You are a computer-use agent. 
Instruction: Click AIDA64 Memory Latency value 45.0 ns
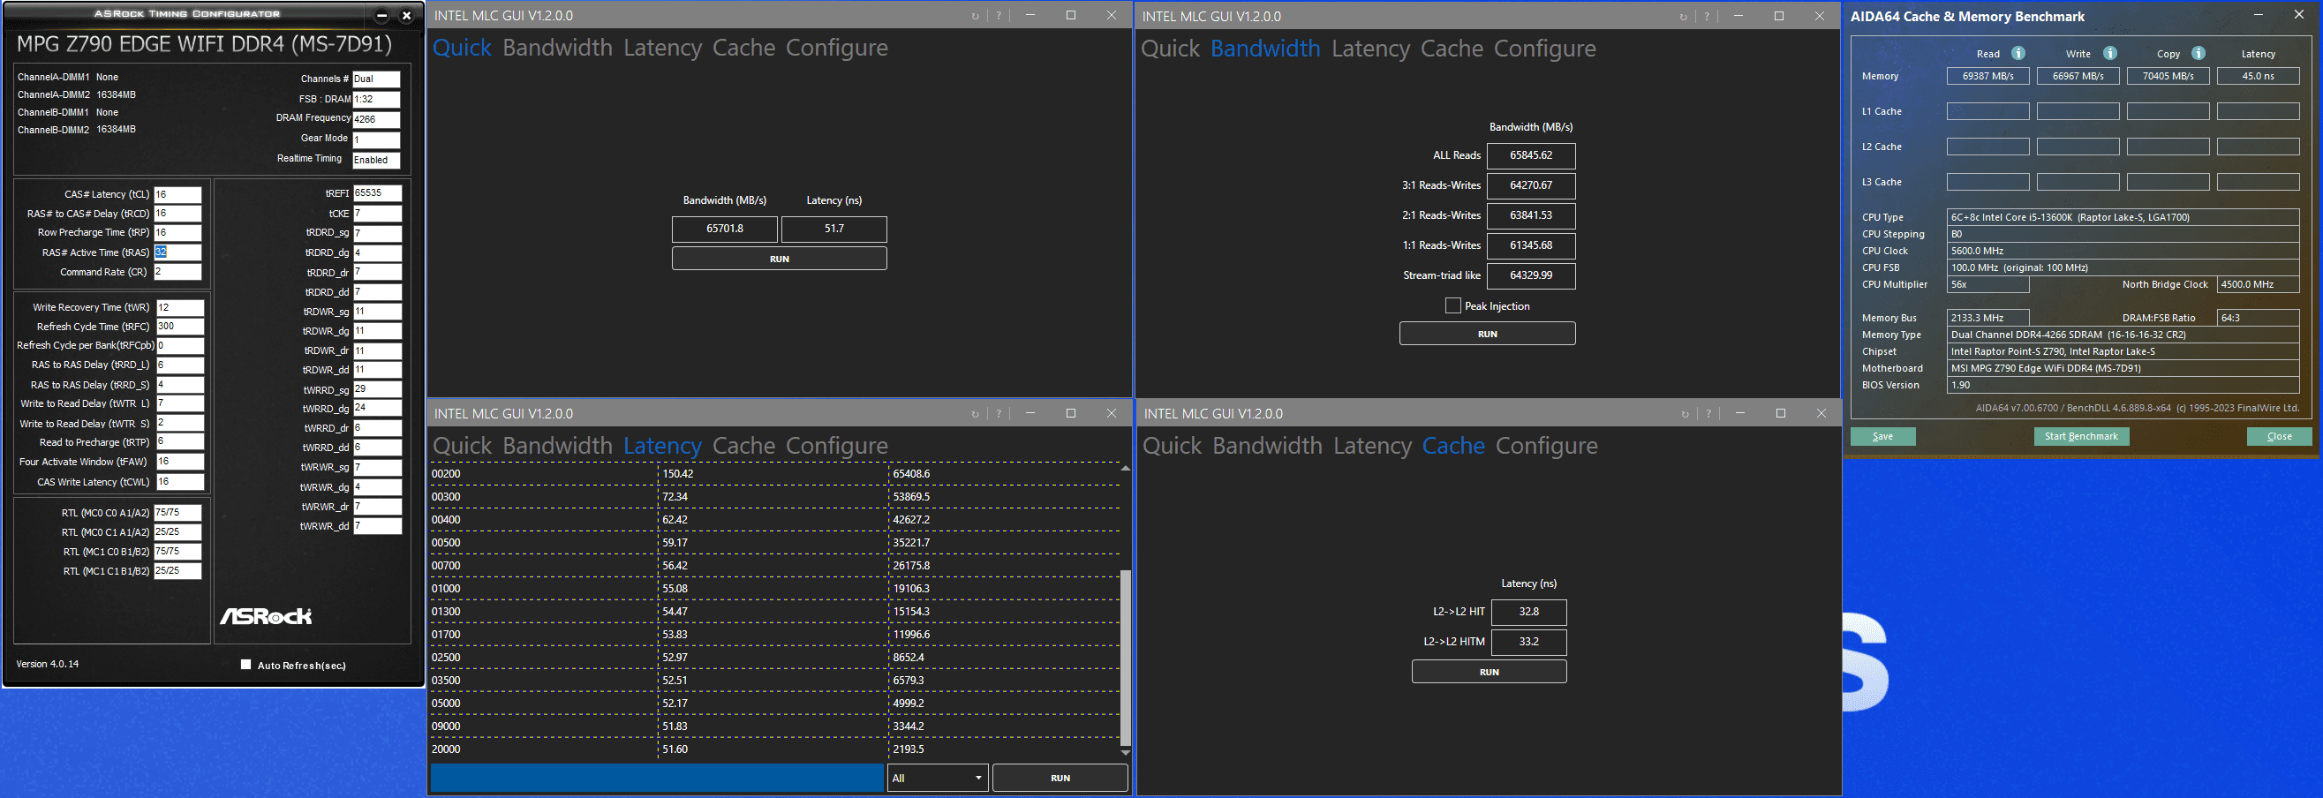point(2258,76)
